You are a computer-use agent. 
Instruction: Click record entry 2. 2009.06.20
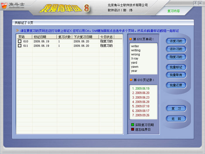click(x=141, y=93)
